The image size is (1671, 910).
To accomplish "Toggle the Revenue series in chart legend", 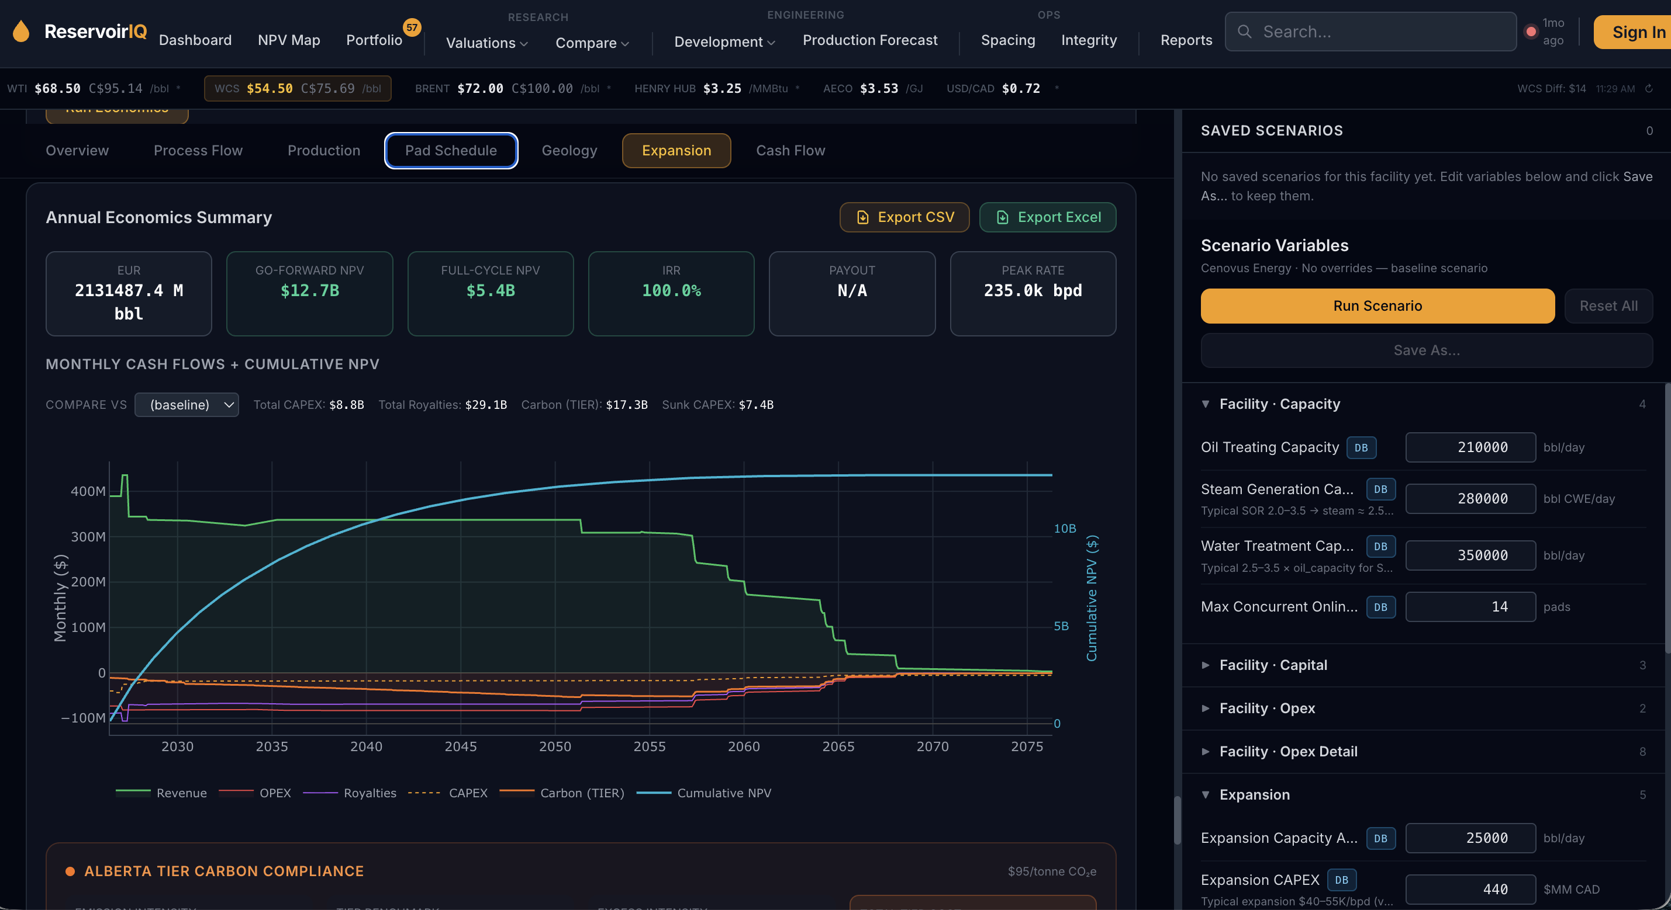I will (161, 793).
